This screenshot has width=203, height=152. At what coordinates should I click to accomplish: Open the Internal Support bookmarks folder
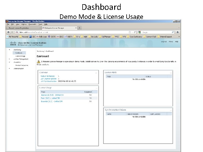[x=165, y=37]
